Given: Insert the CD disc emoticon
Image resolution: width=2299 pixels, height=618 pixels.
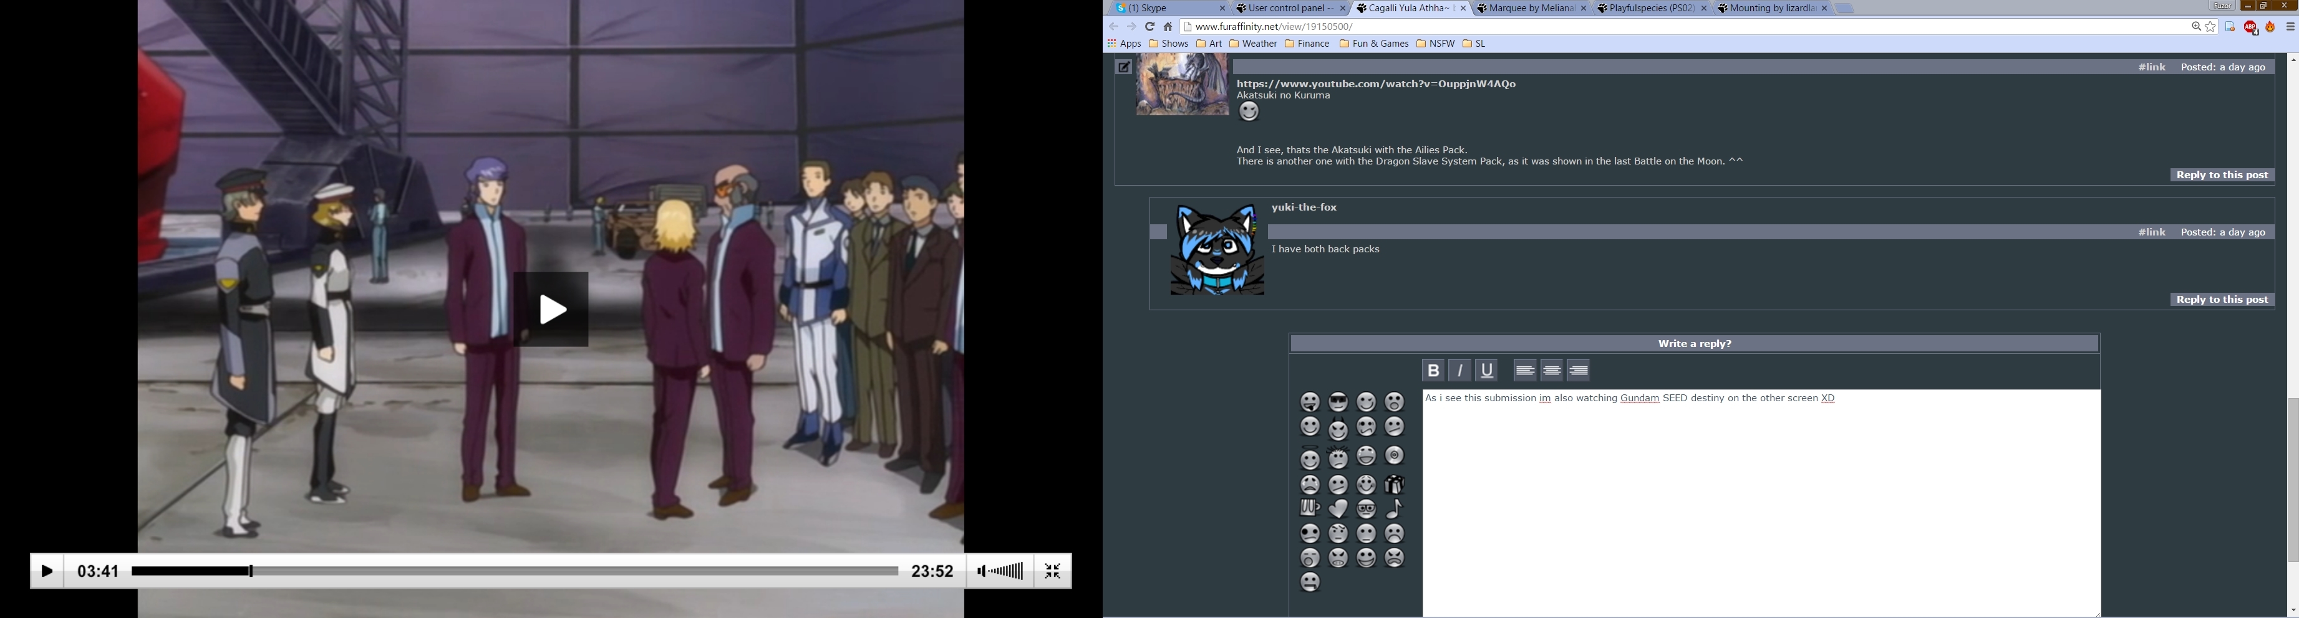Looking at the screenshot, I should 1395,455.
